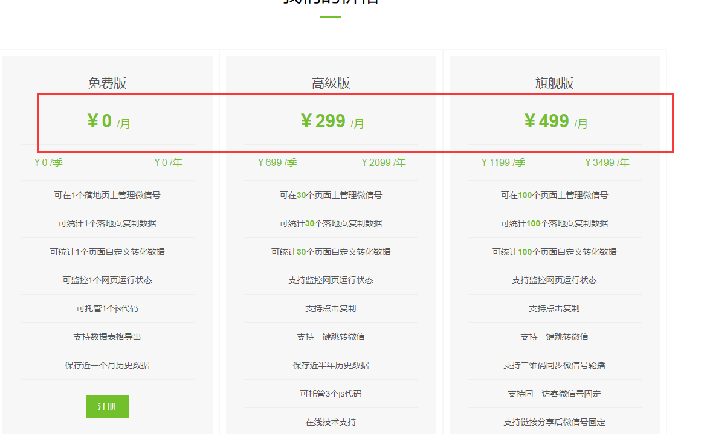The height and width of the screenshot is (434, 707).
Task: Click the text 可托管1个js代码
Action: coord(108,308)
